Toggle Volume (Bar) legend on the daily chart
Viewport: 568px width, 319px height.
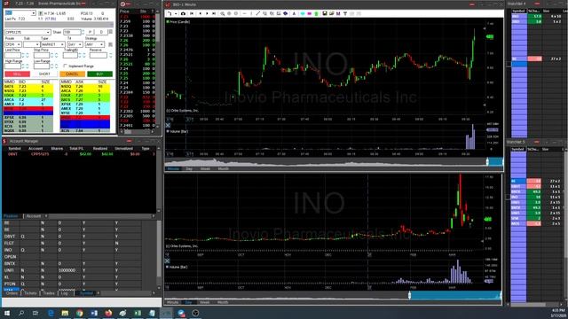(x=177, y=267)
